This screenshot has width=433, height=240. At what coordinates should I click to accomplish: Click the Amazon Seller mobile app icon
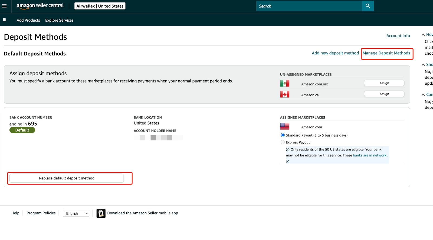(x=101, y=213)
